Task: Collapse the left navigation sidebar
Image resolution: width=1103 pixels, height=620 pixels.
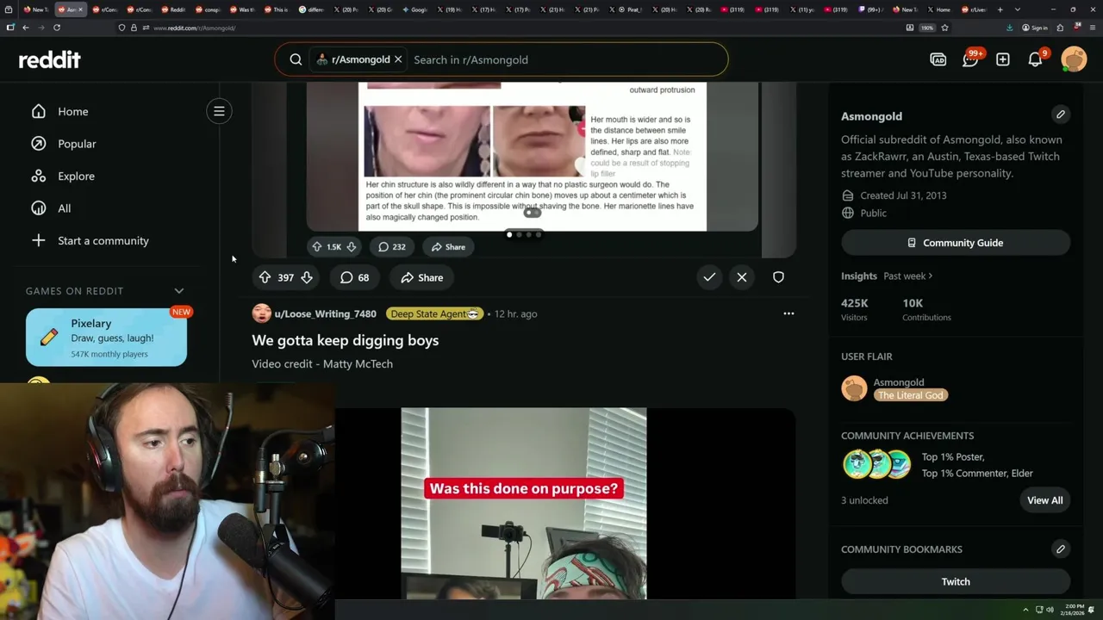Action: 219,111
